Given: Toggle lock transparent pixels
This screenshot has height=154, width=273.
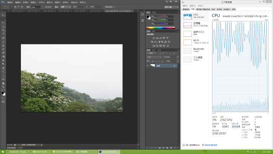Looking at the screenshot, I should click(153, 61).
